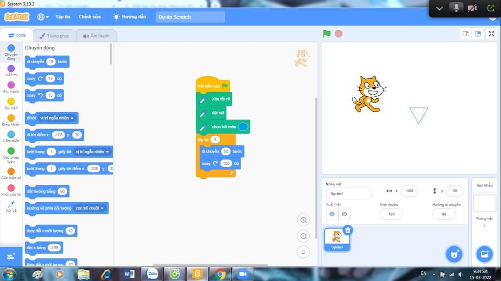Select Điều khiển block category
Viewport: 501px width, 281px height.
(x=11, y=120)
